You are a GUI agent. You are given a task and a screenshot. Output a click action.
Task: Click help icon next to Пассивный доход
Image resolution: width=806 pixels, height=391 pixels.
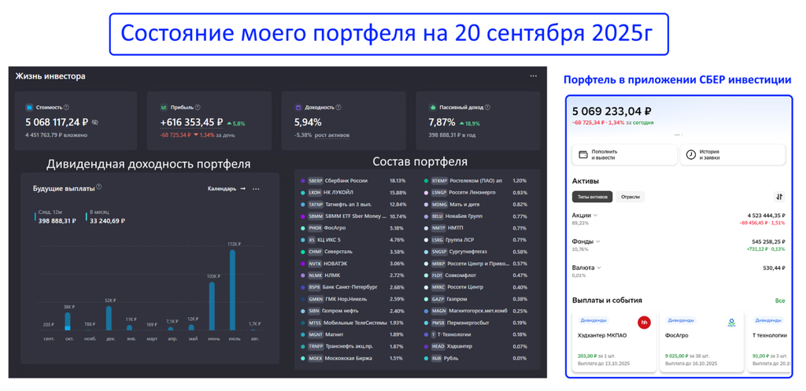pos(485,108)
